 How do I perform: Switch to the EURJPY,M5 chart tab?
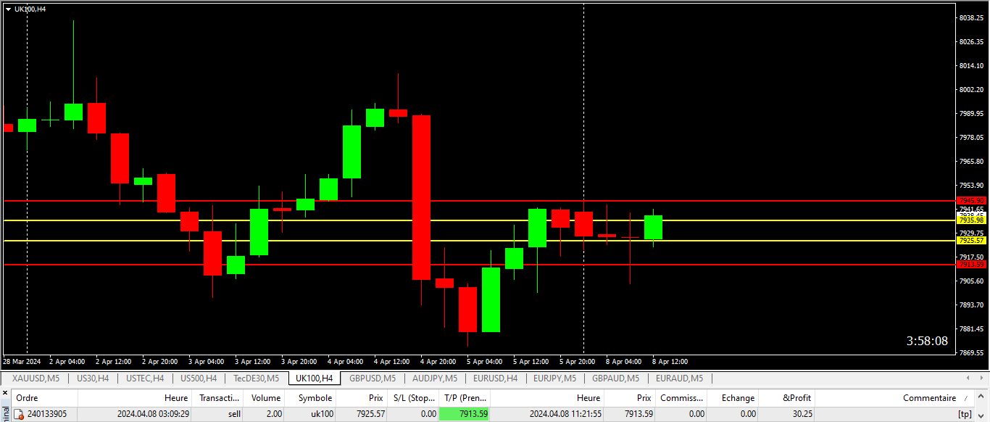554,378
